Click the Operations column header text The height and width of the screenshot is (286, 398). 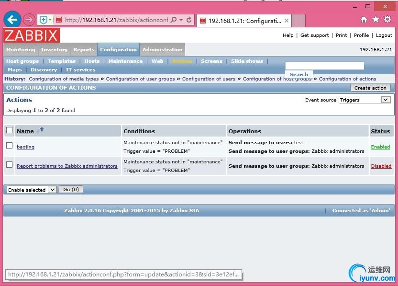click(245, 131)
